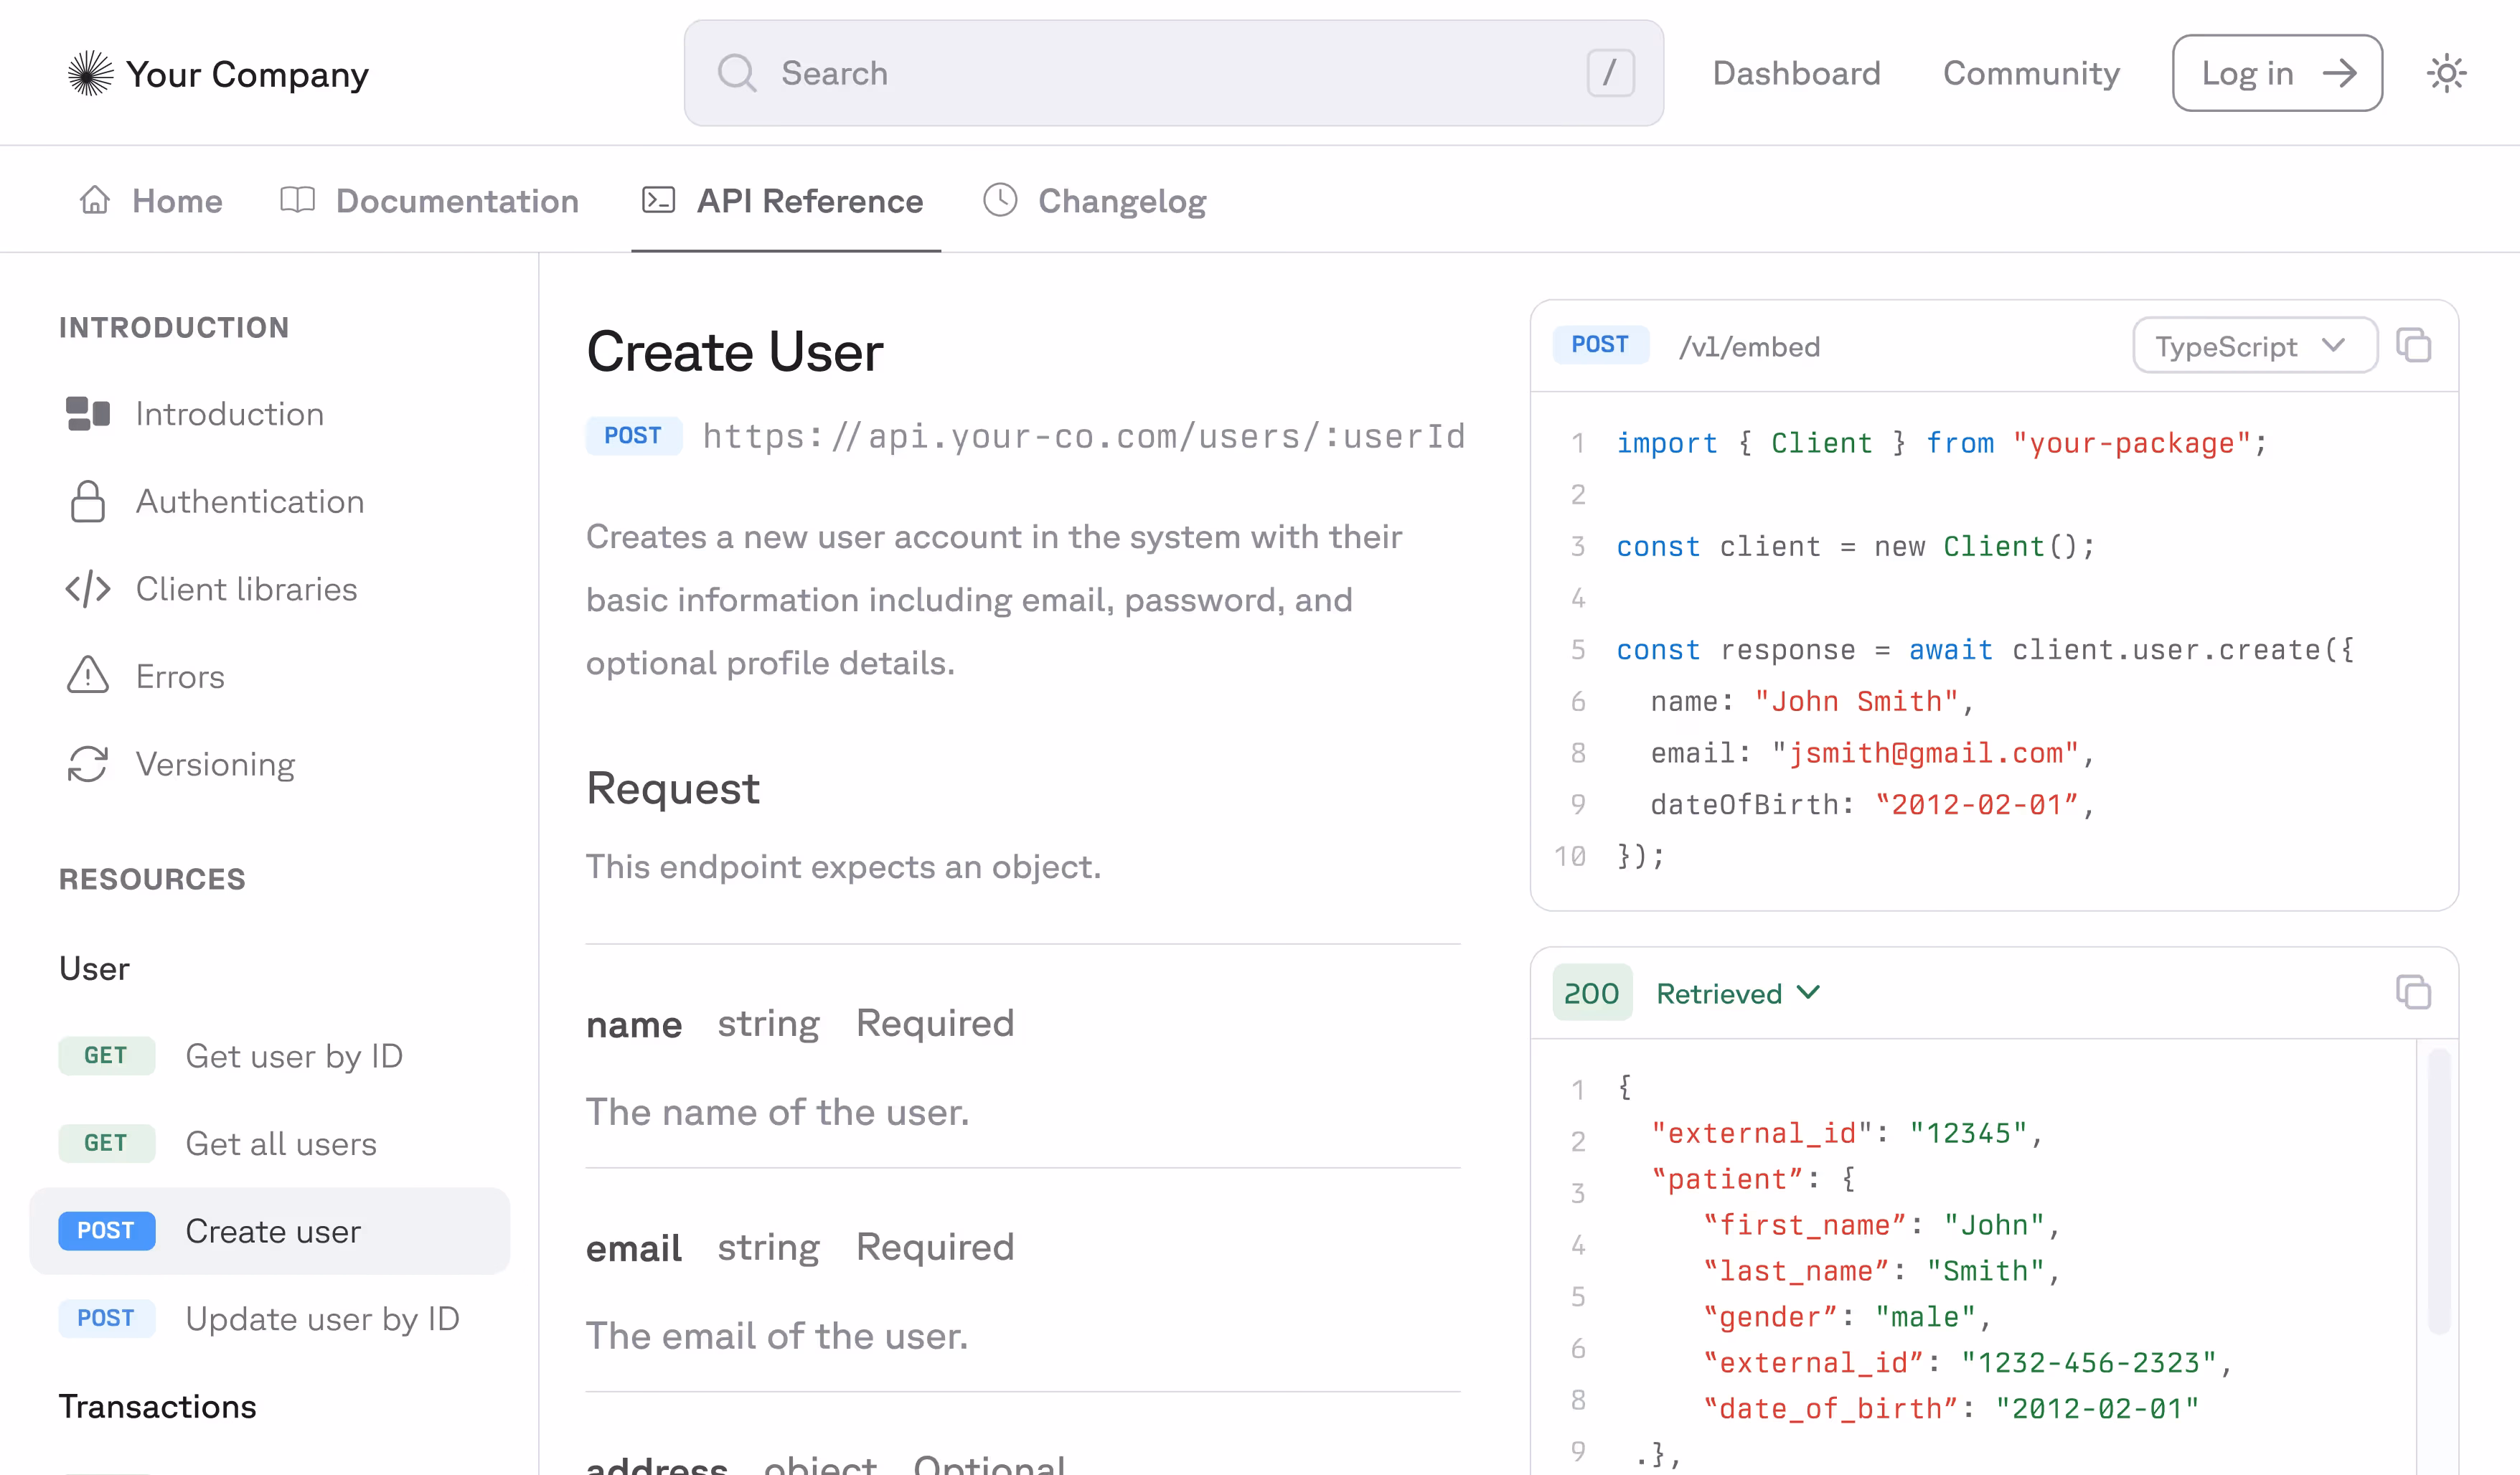Copy the TypeScript request code snippet
Screen dimensions: 2520x1475
(x=2413, y=346)
